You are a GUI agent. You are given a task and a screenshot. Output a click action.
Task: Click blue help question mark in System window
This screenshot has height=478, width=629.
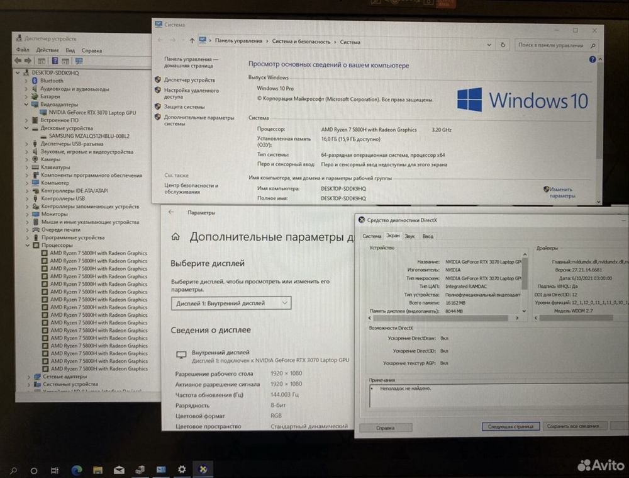[592, 59]
